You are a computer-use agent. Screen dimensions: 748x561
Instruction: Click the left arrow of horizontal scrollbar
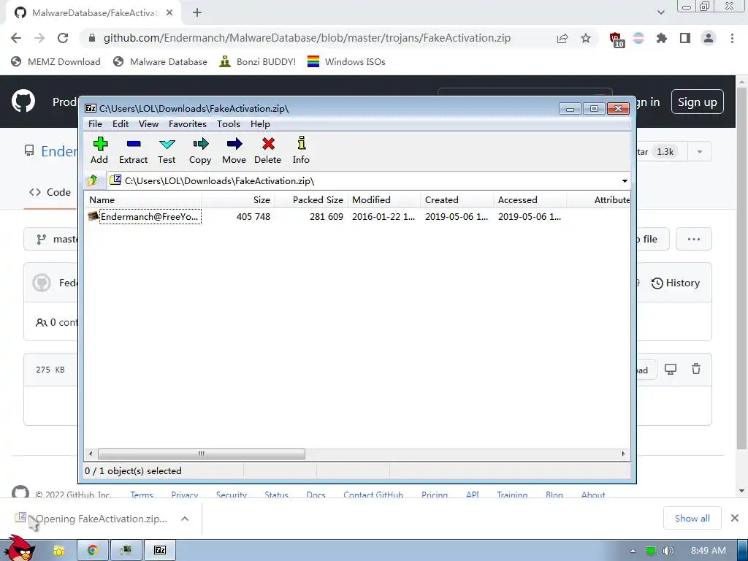91,454
